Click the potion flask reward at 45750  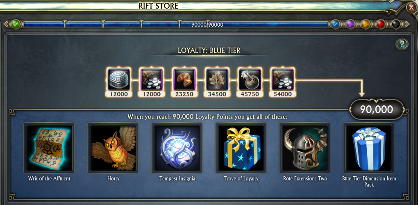[250, 79]
